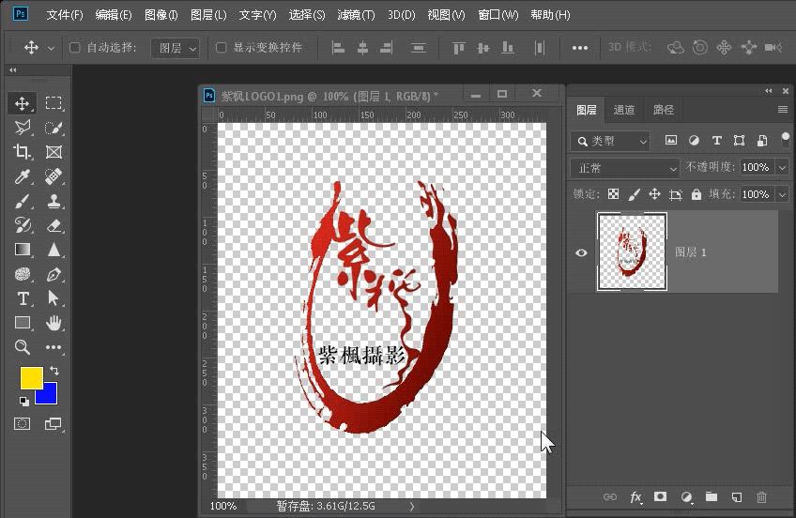The image size is (796, 518).
Task: Click the yellow foreground color swatch
Action: coord(31,378)
